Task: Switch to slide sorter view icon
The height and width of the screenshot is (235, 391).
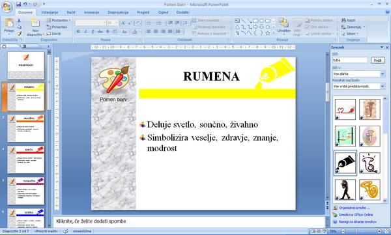Action: tap(319, 231)
